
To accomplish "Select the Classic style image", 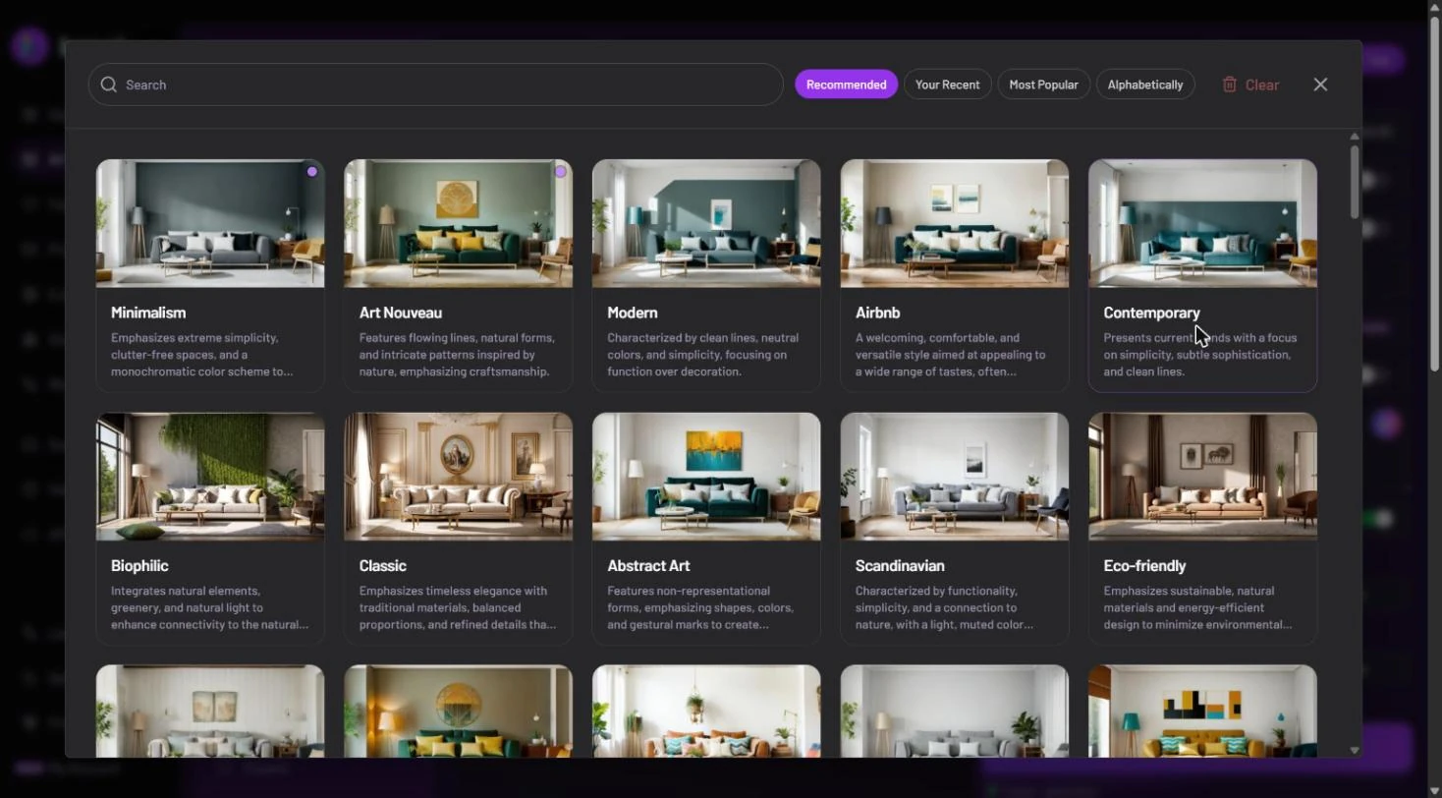I will click(x=458, y=477).
